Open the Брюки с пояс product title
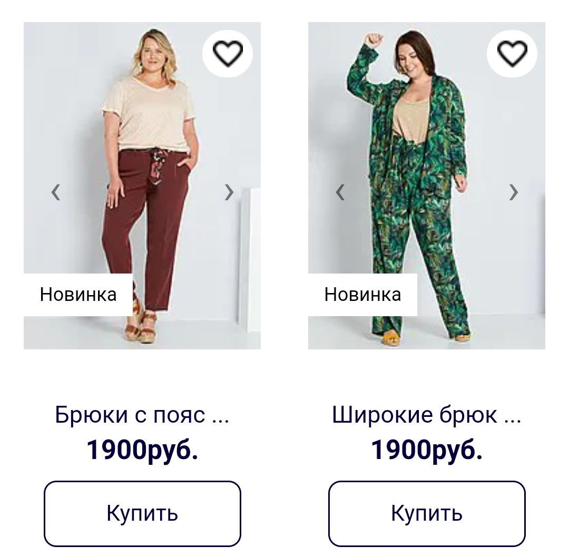569x556 pixels. [142, 414]
